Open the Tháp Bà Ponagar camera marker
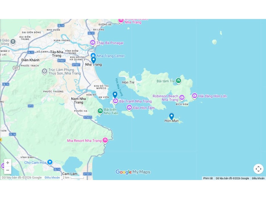Viewport: 266px width, 199px height. [93, 43]
